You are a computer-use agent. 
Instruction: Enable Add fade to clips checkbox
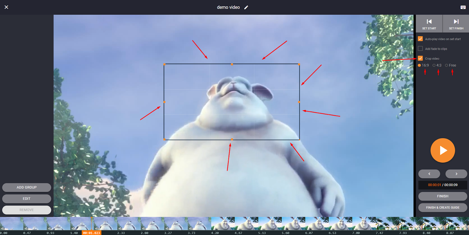pos(420,49)
